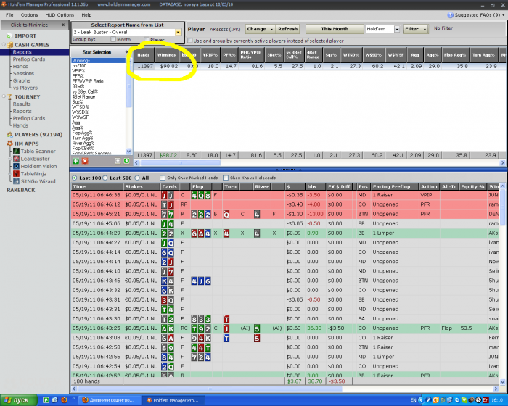Move stat up with arrow icon
The height and width of the screenshot is (406, 508).
pyautogui.click(x=118, y=161)
